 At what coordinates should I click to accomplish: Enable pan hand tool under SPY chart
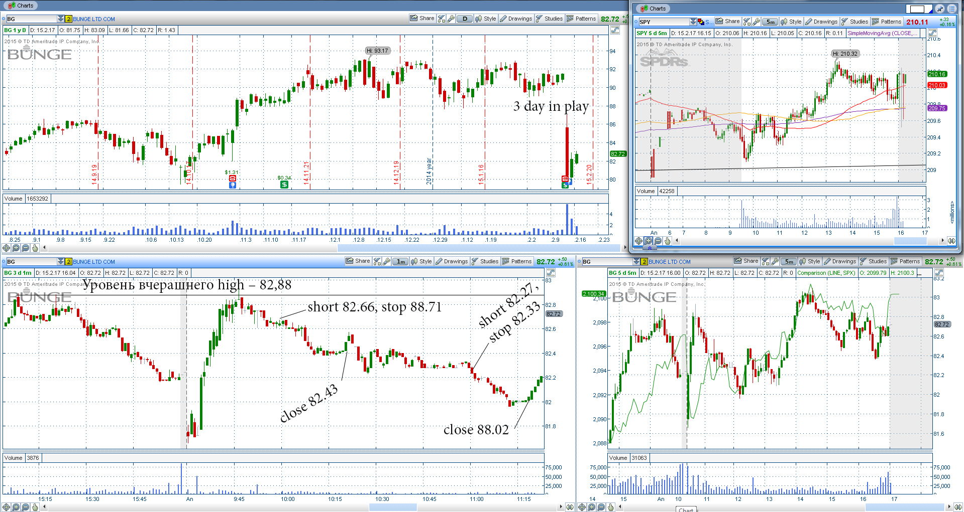[667, 241]
